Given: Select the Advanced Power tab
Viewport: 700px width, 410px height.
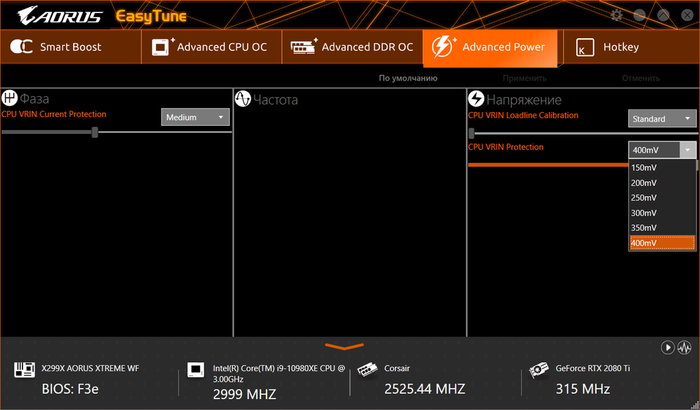Looking at the screenshot, I should (x=490, y=49).
